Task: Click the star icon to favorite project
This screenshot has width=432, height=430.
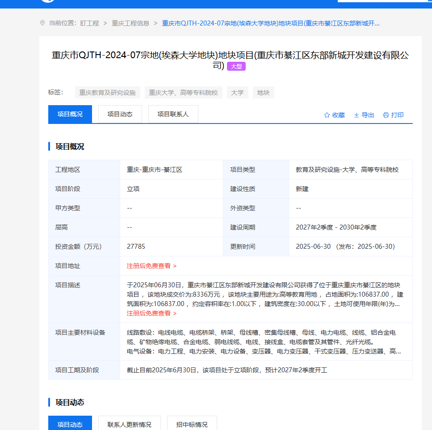Action: coord(327,115)
